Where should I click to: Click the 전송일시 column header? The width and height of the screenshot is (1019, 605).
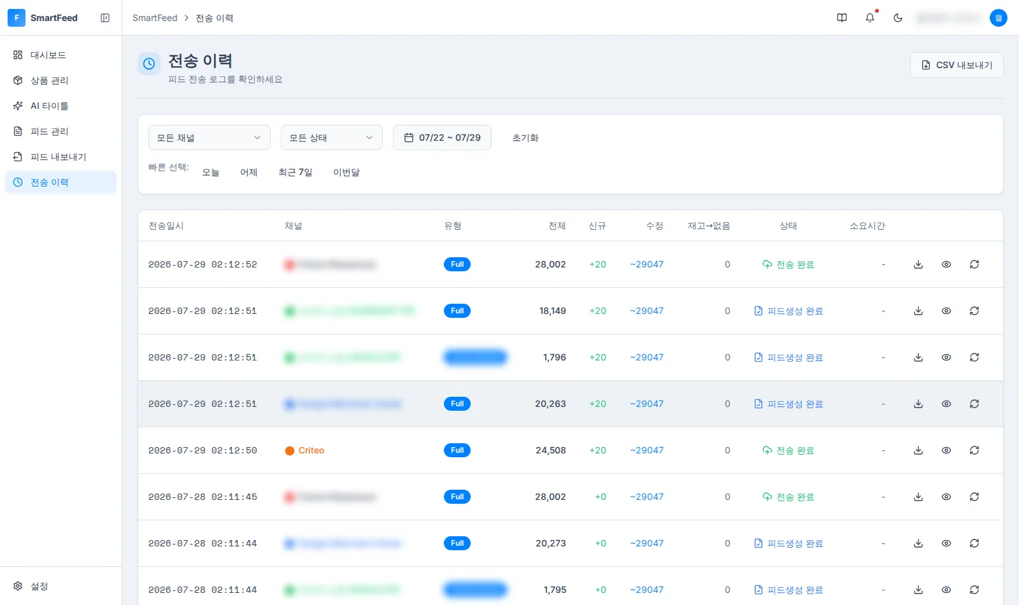tap(166, 225)
